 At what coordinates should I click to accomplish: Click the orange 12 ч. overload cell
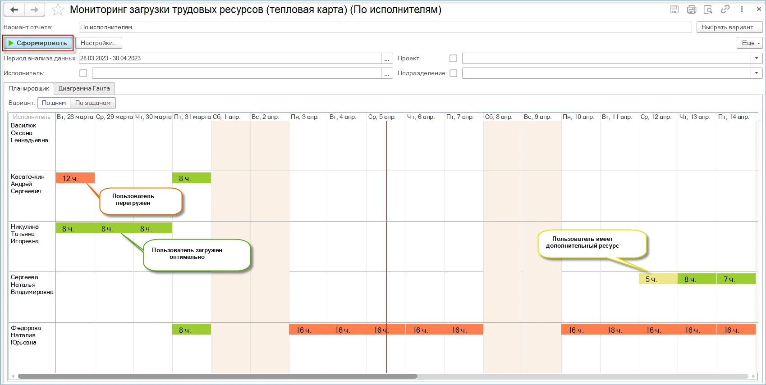click(75, 178)
